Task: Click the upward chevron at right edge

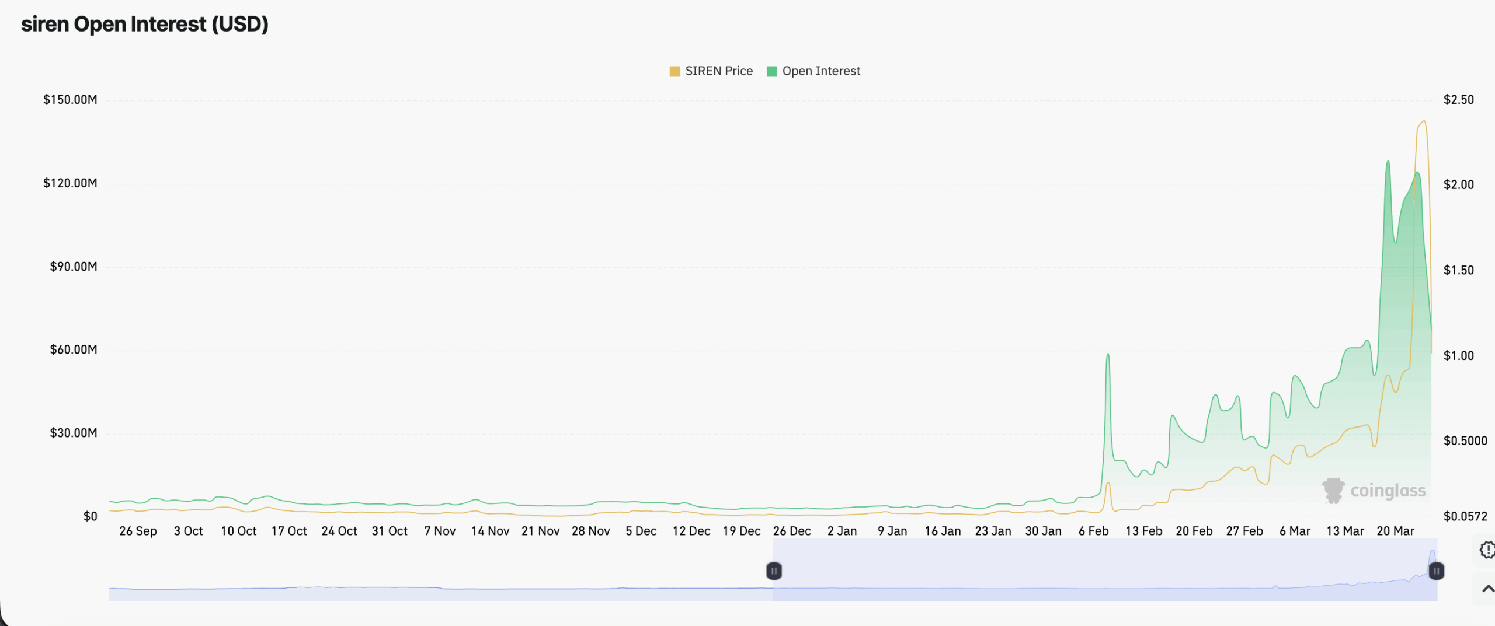Action: (x=1488, y=589)
